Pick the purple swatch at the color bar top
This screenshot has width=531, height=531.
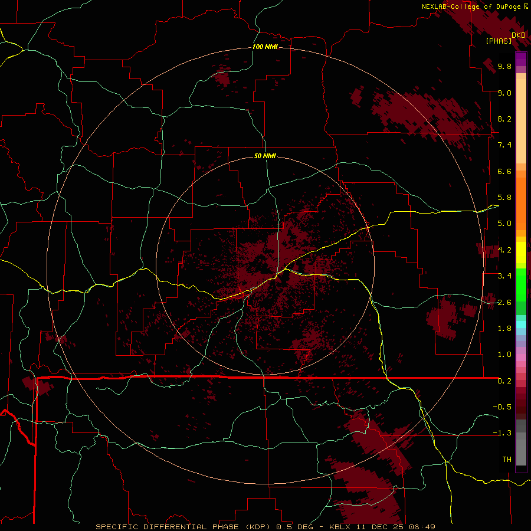point(521,59)
